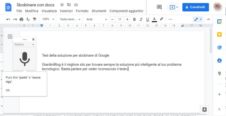Screen dimensions: 226x116
Task: Click the Explore button at bottom right
Action: pos(205,110)
